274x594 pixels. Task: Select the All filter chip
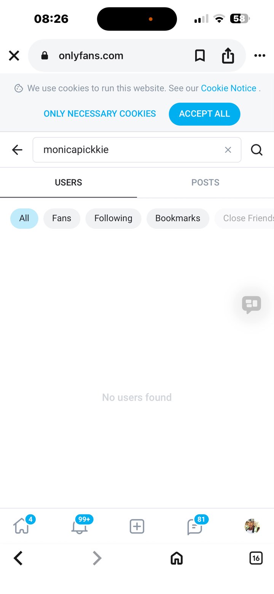pos(24,218)
